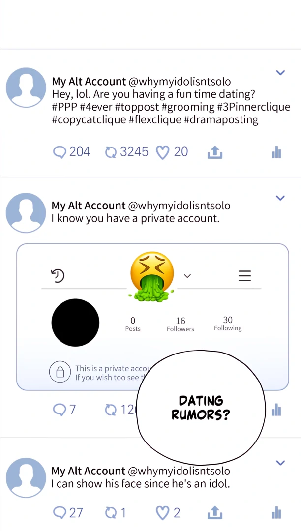Expand options chevron on first post
This screenshot has height=531, width=301.
pos(280,72)
